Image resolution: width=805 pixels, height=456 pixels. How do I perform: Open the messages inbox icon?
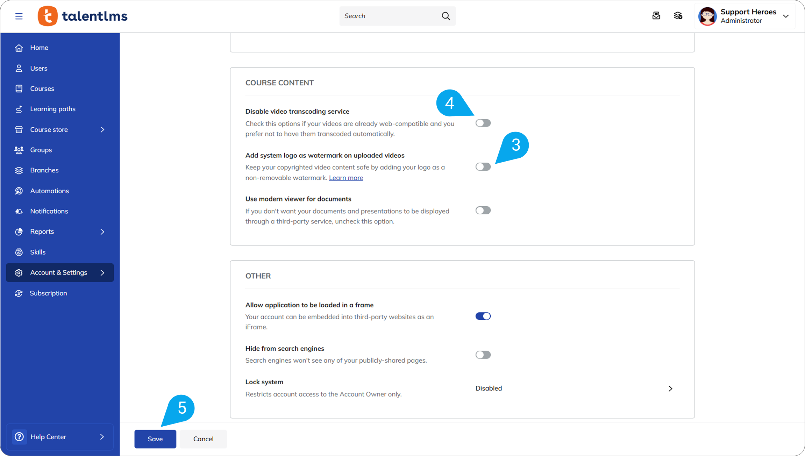click(656, 16)
